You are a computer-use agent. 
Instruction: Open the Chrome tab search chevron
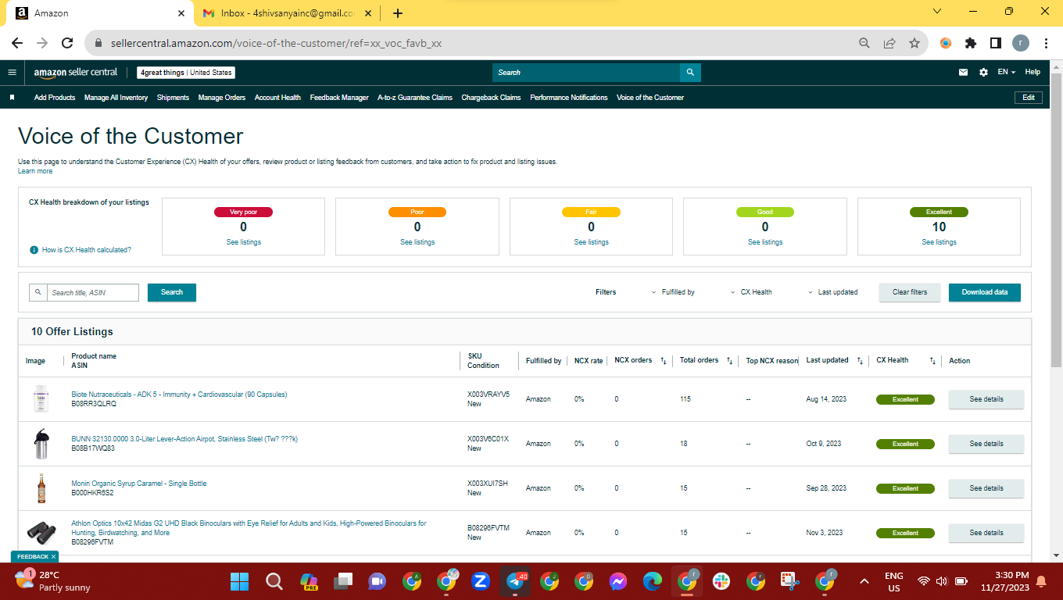[x=937, y=12]
